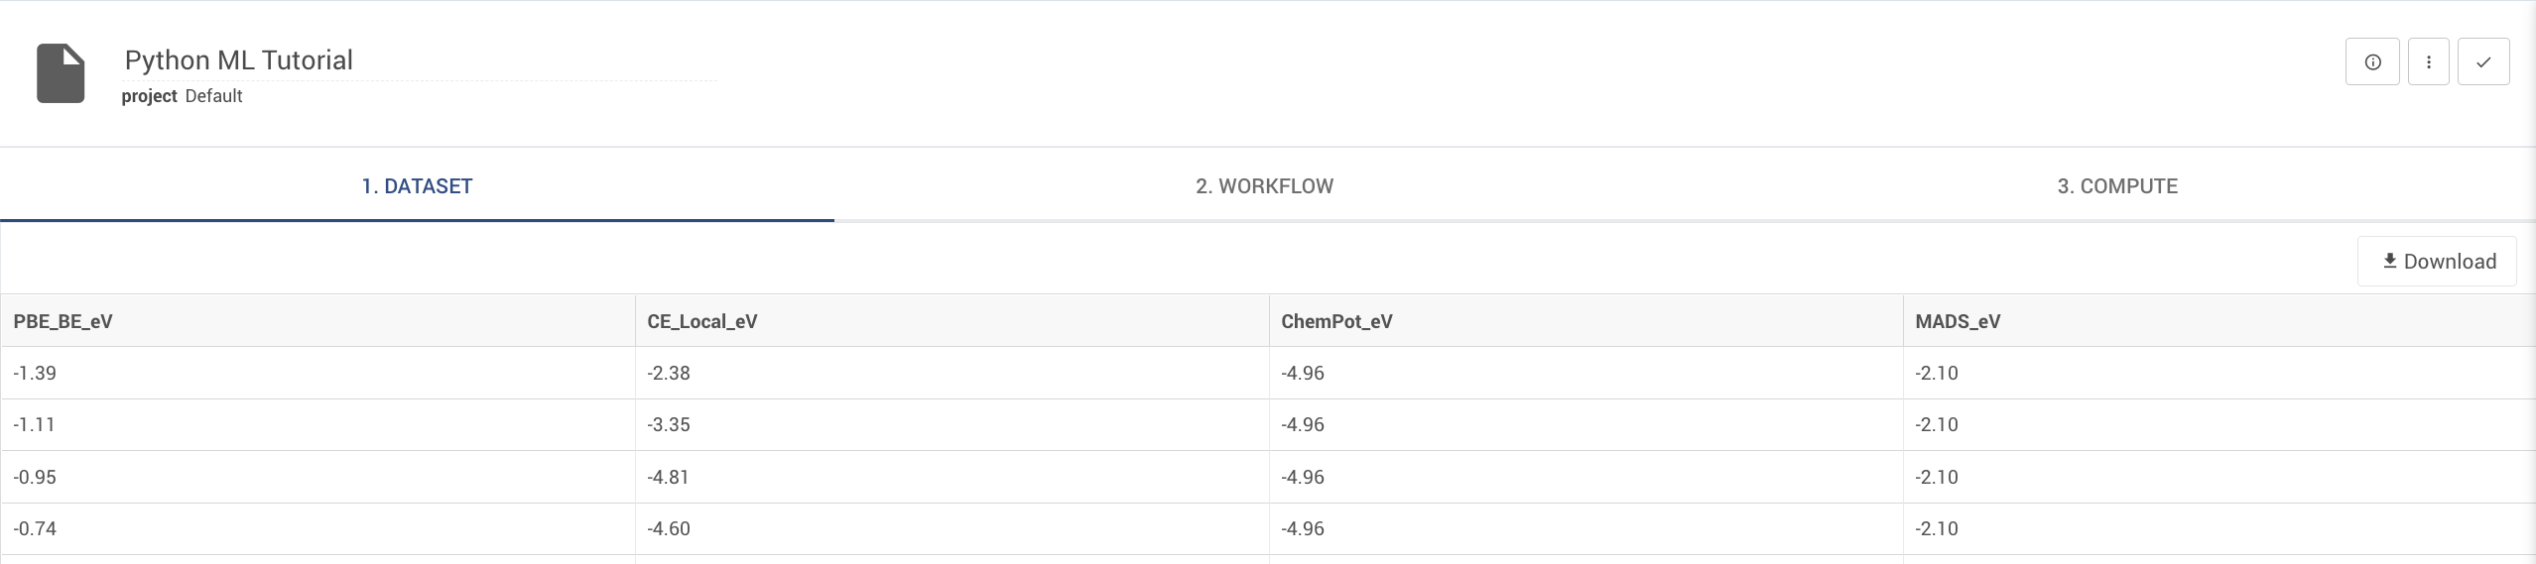2536x564 pixels.
Task: Go to the 3. COMPUTE tab
Action: (x=2117, y=186)
